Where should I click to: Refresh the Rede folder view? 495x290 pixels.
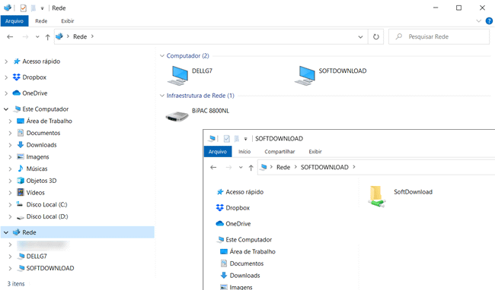pos(375,36)
